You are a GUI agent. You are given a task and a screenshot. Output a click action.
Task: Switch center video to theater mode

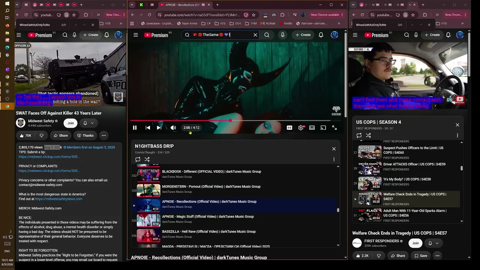(x=312, y=127)
